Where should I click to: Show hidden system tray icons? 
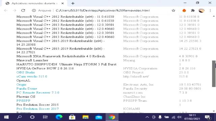[x=147, y=117]
